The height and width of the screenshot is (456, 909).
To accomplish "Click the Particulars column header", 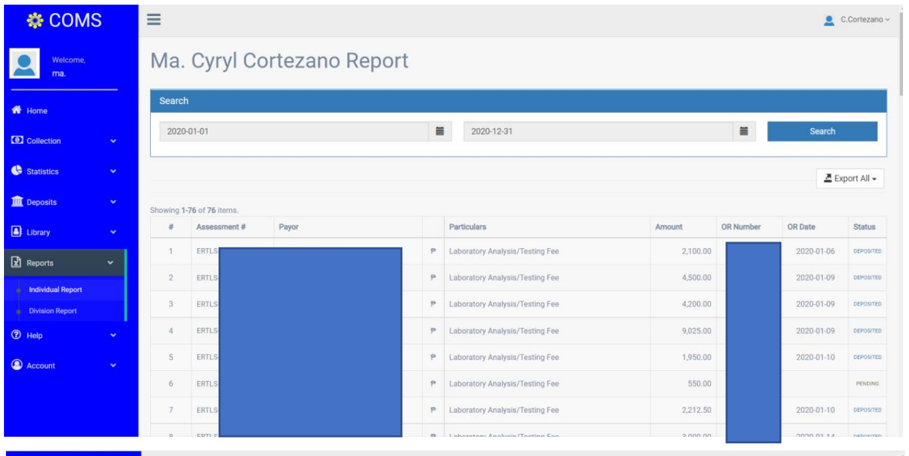I will tap(467, 227).
